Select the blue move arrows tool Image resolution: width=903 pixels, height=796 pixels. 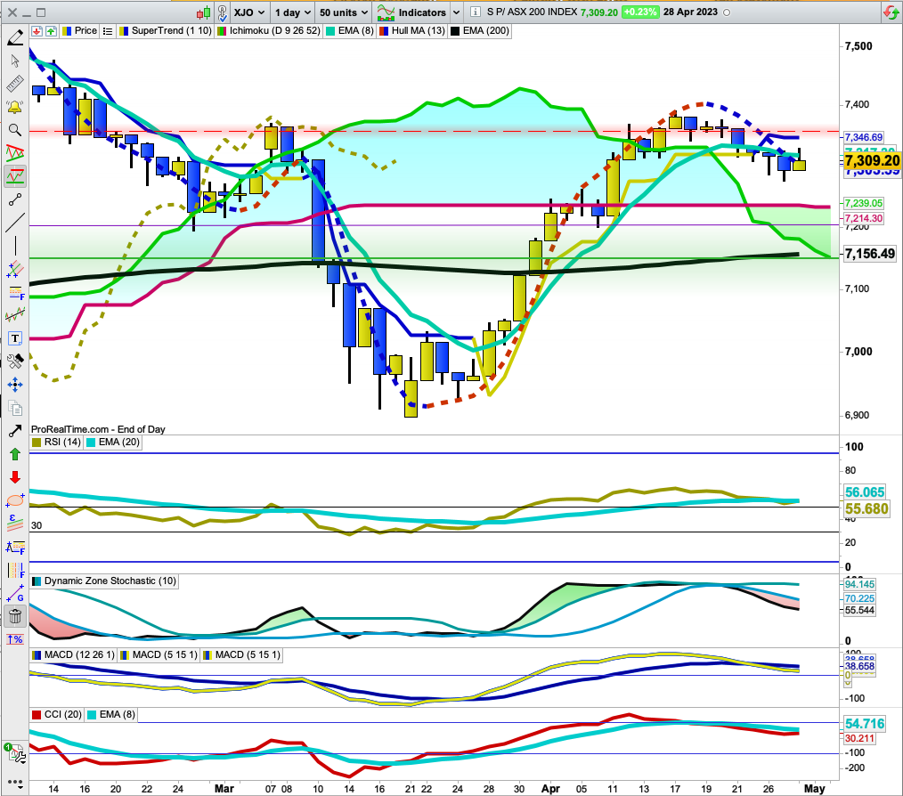coord(15,384)
